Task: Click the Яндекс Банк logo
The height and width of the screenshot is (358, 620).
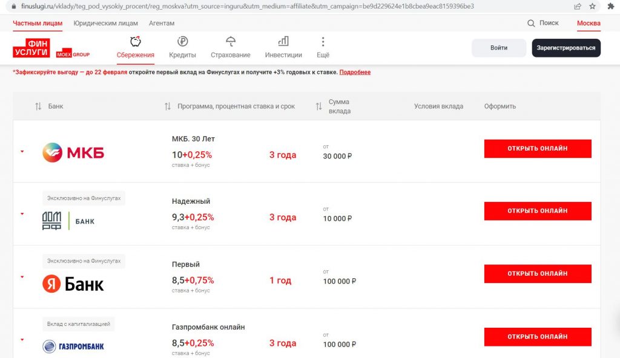Action: coord(73,284)
